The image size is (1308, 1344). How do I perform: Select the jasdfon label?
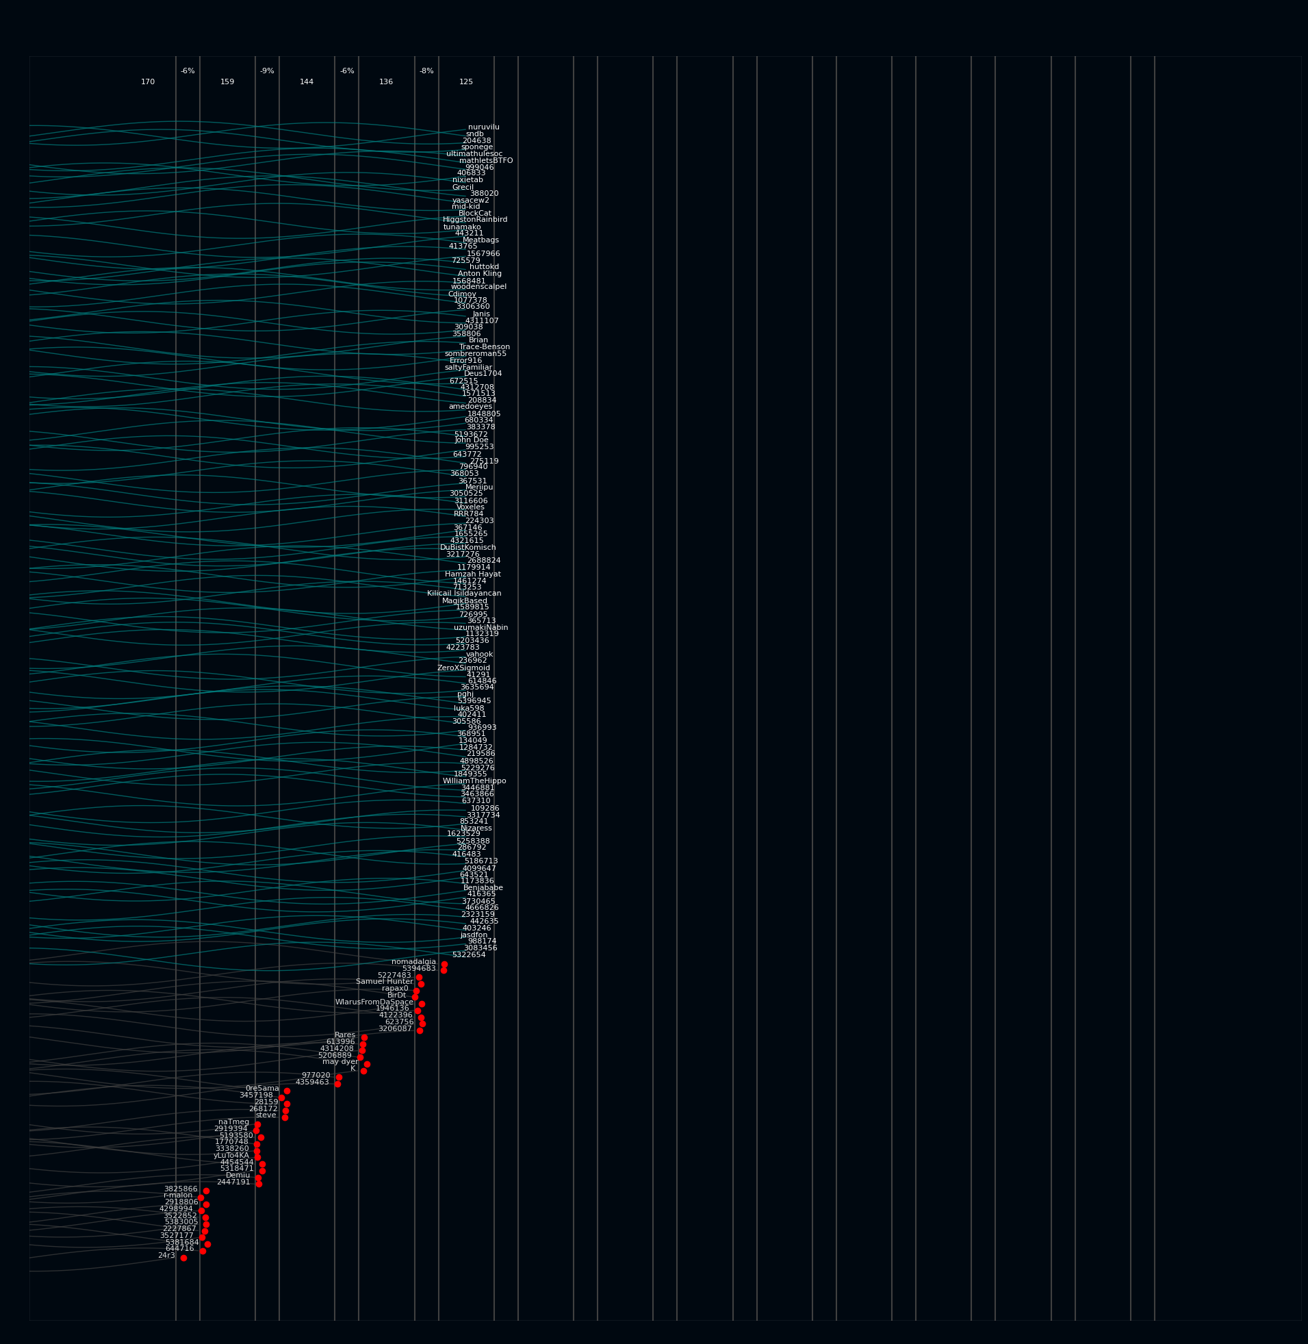tap(474, 935)
